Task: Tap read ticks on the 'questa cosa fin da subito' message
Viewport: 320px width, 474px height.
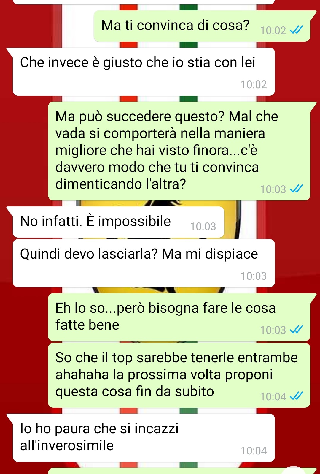Action: pos(296,396)
